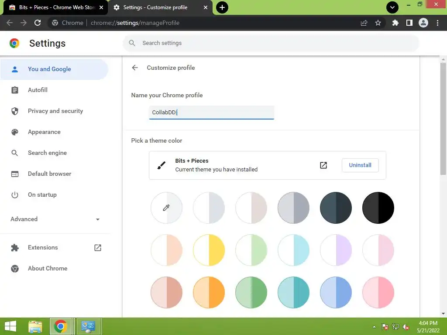
Task: Select the light cyan theme swatch
Action: click(x=294, y=250)
